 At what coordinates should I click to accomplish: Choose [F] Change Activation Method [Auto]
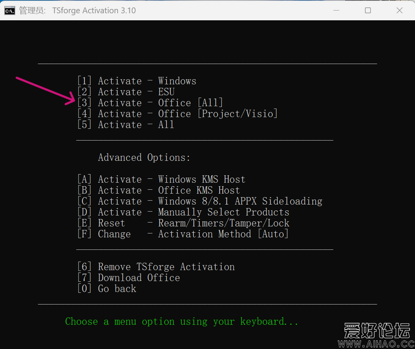183,234
